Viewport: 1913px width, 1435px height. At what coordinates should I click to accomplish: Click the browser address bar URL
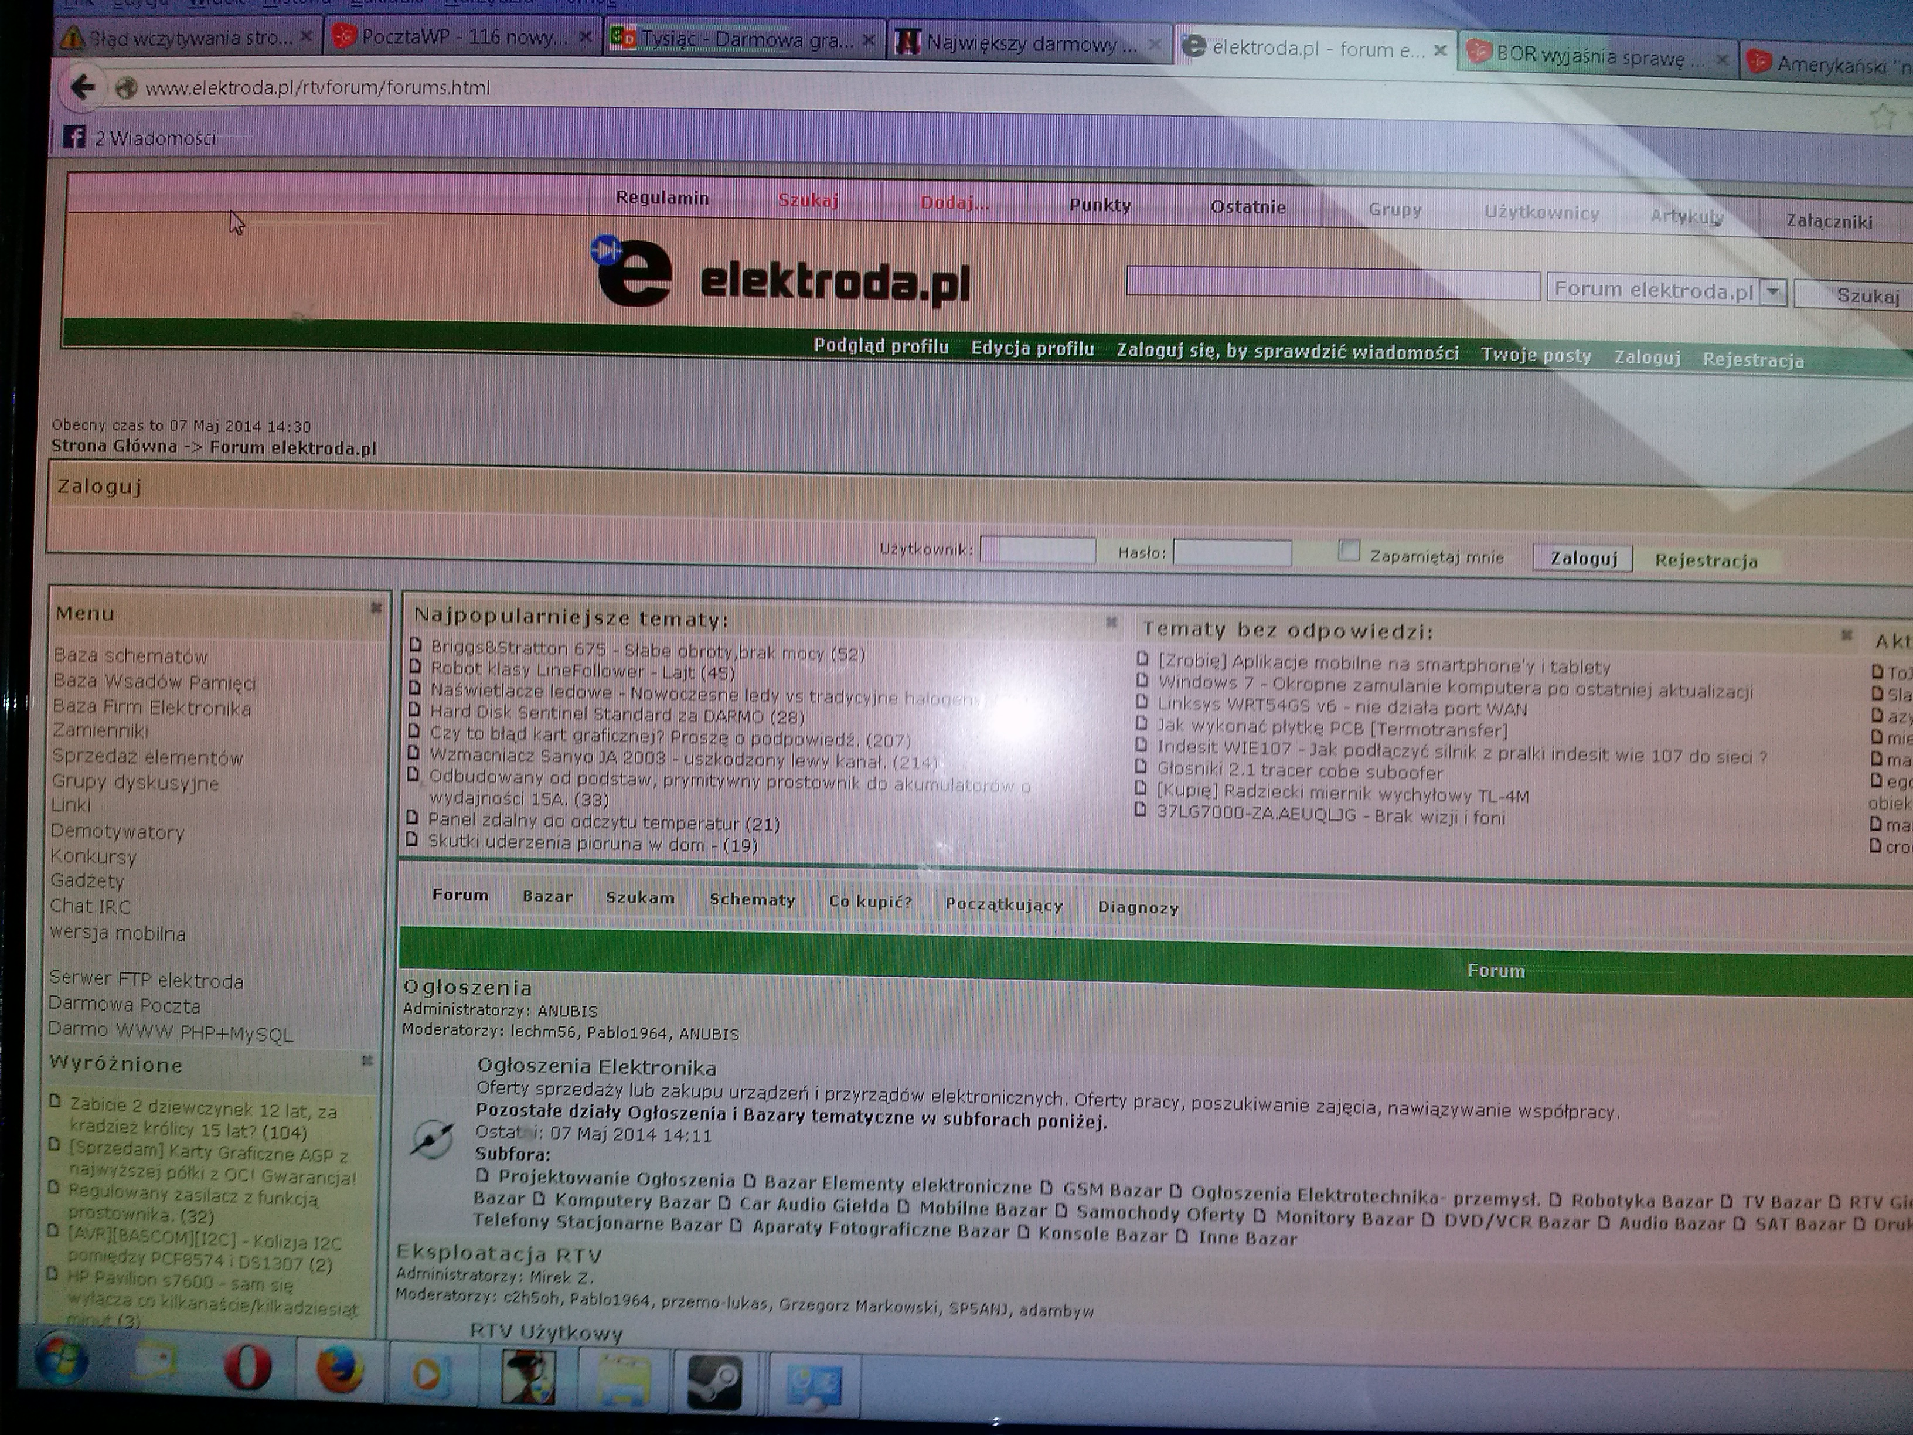[x=318, y=87]
